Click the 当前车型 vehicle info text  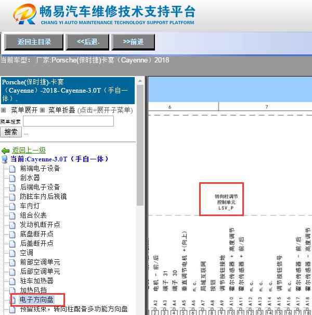tap(85, 60)
